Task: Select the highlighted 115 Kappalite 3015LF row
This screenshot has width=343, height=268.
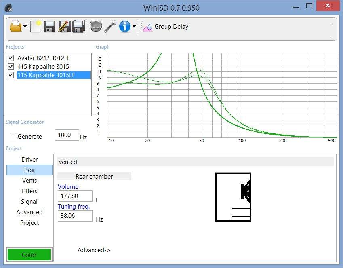Action: coord(54,75)
